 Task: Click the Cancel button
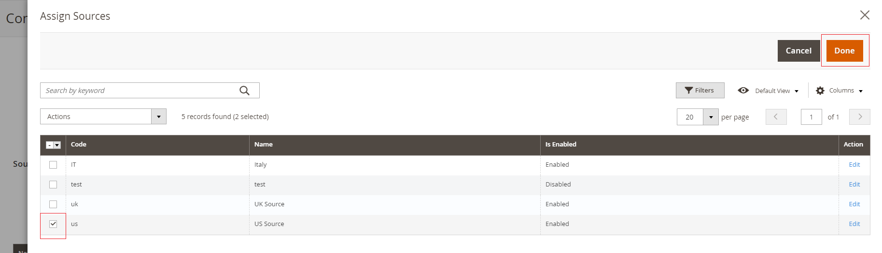(x=798, y=51)
